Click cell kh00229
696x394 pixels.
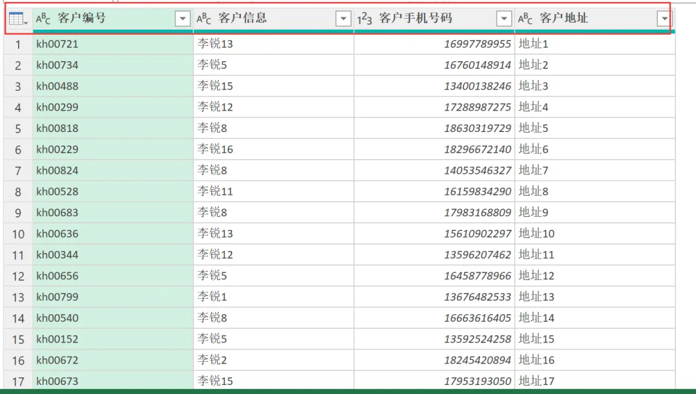tap(113, 149)
